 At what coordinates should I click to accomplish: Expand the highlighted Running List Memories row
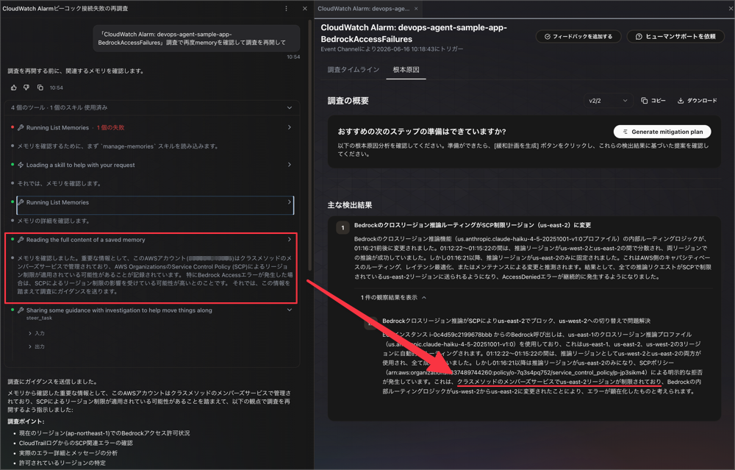point(289,202)
